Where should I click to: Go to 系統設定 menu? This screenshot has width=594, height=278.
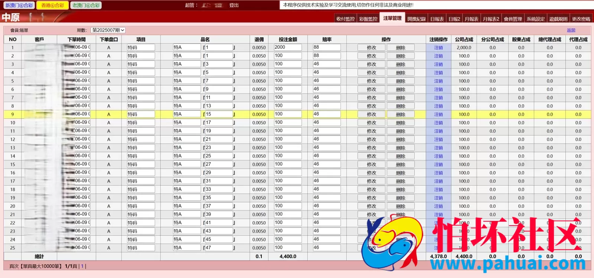tap(536, 19)
